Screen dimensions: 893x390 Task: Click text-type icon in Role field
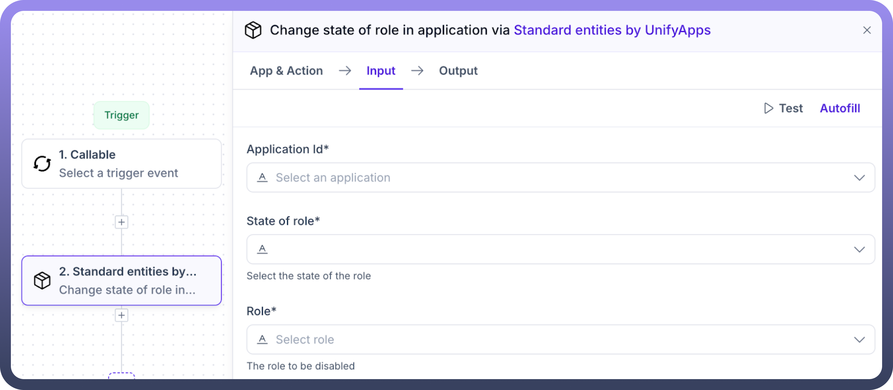pos(262,339)
